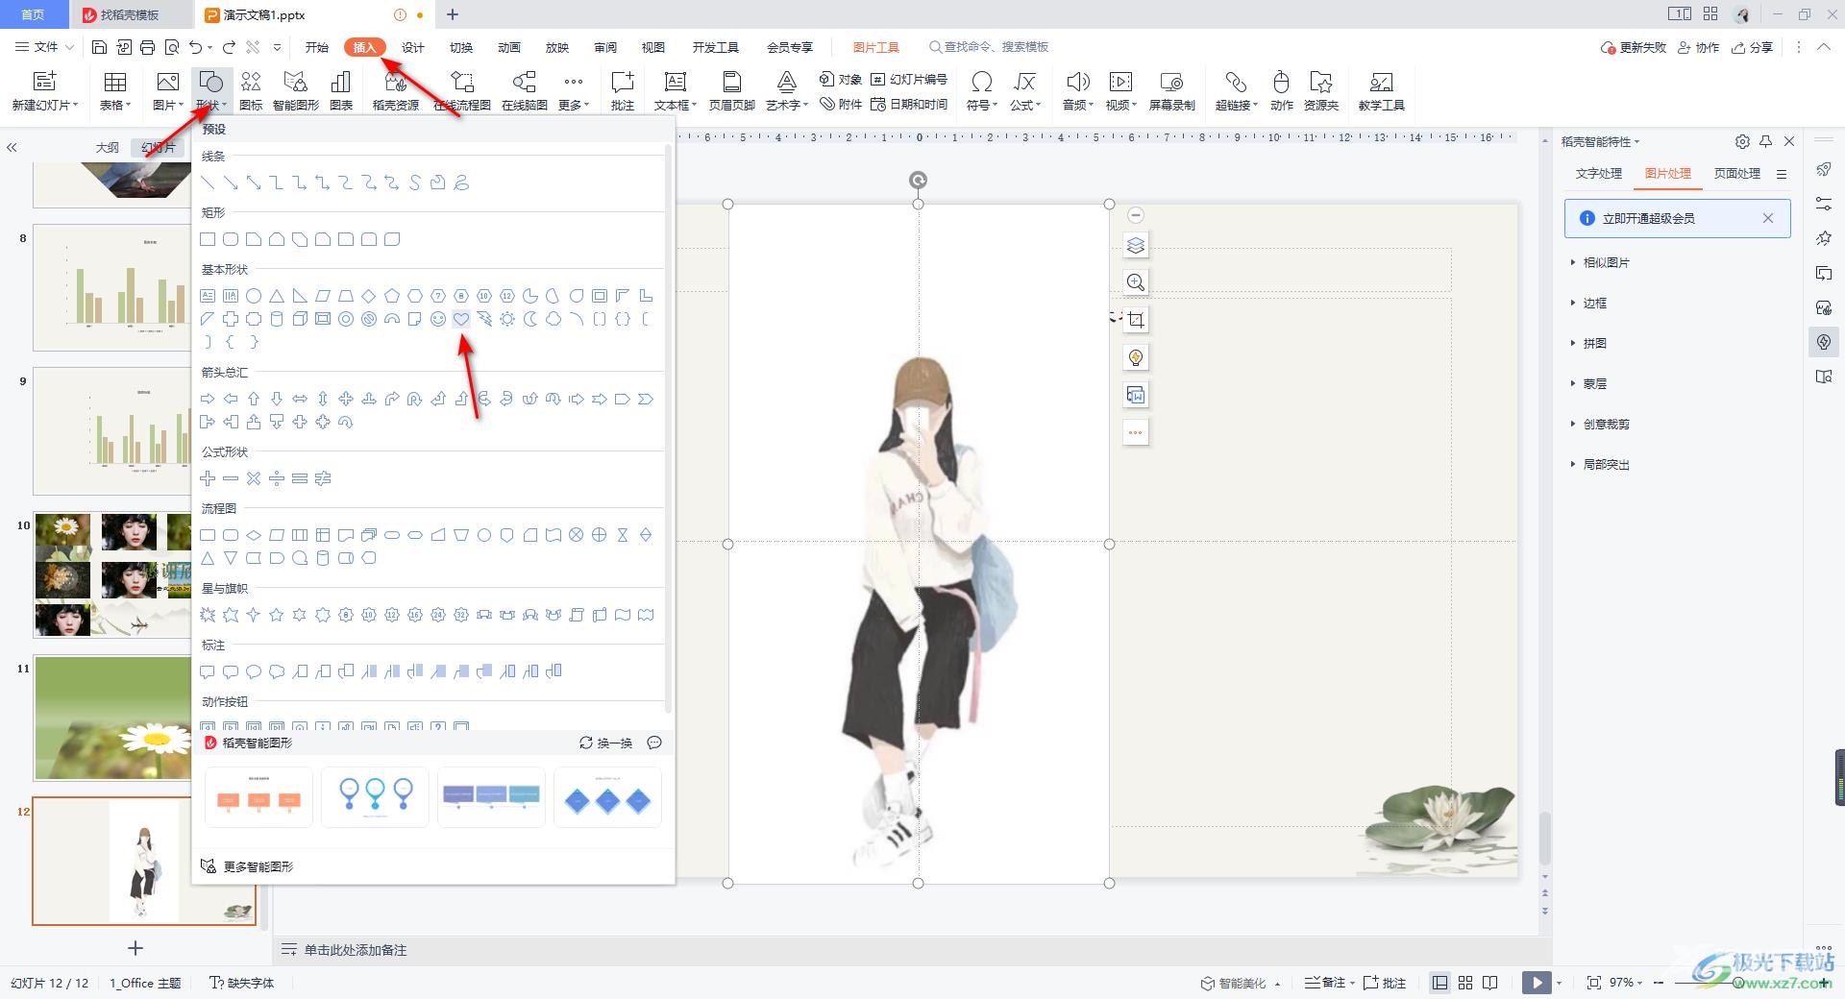Switch to reading view in status bar

tap(1490, 983)
